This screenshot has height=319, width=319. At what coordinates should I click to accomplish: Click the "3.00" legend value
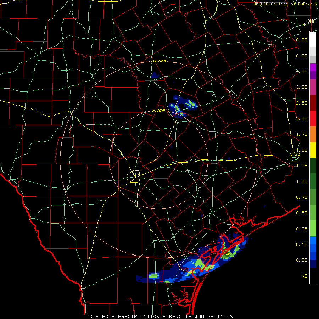coord(302,87)
